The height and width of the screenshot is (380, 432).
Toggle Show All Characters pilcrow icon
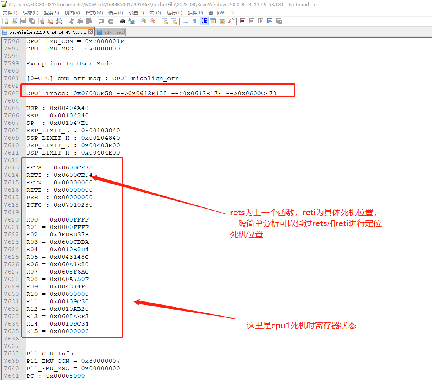[x=195, y=21]
